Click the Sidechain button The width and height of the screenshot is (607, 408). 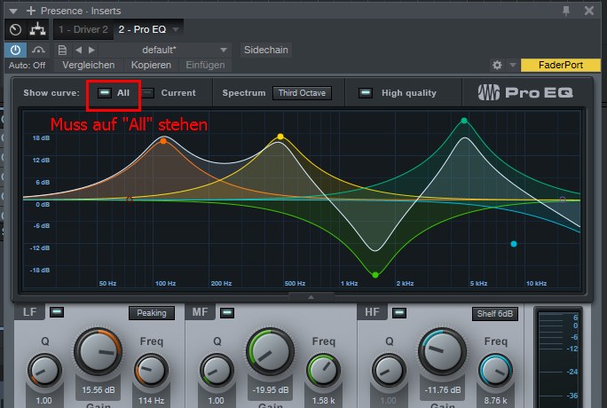tap(266, 50)
